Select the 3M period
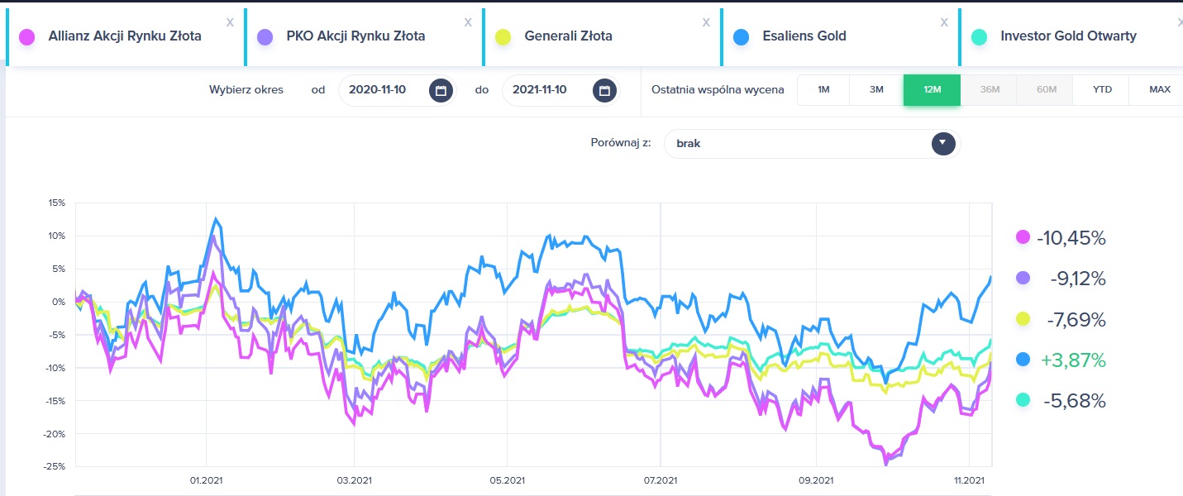 (x=876, y=89)
